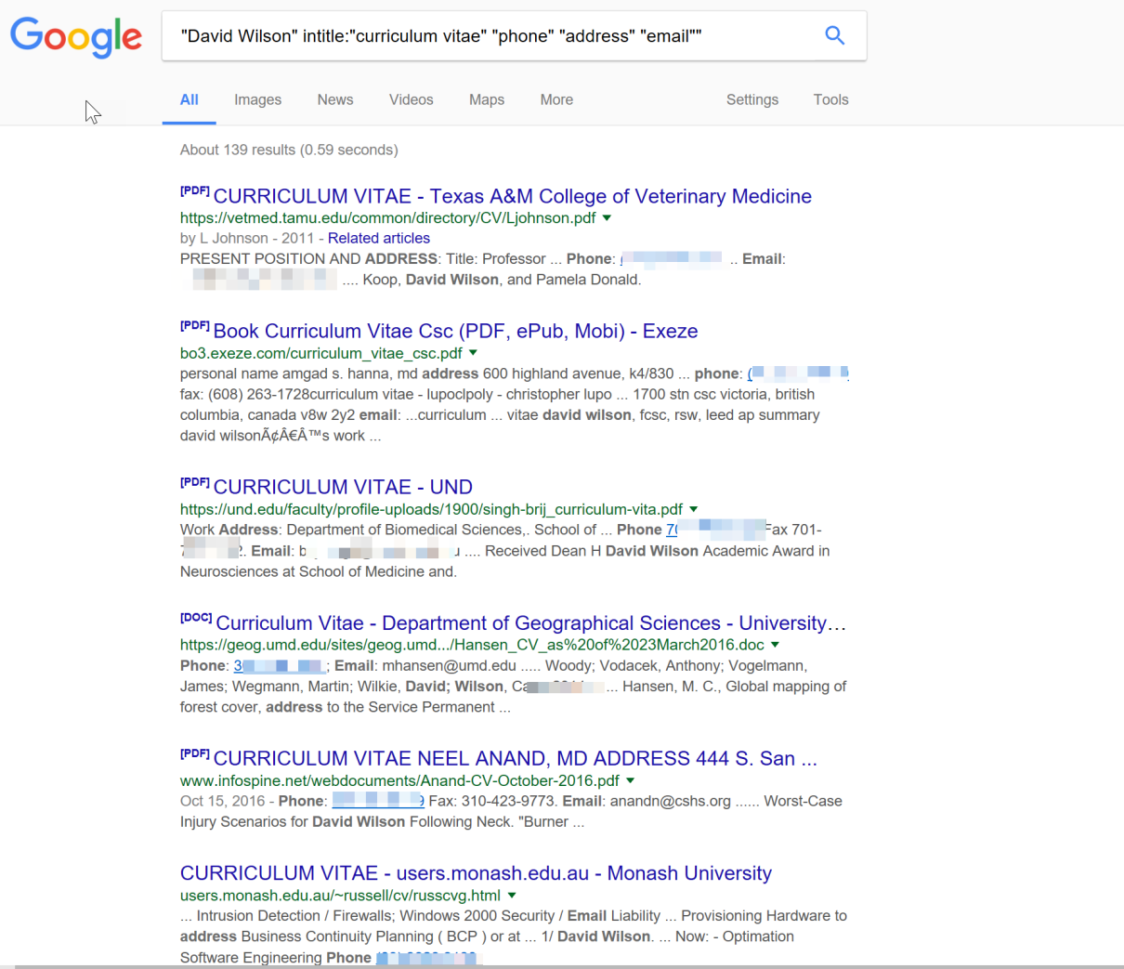Click the geog.umd.edu Hansen_CV green URL
The width and height of the screenshot is (1124, 969).
[x=473, y=645]
